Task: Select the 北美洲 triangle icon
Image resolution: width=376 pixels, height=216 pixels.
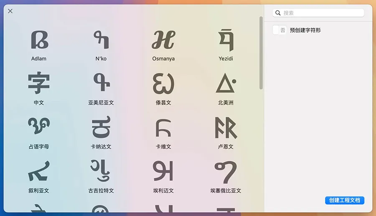Action: tap(226, 84)
